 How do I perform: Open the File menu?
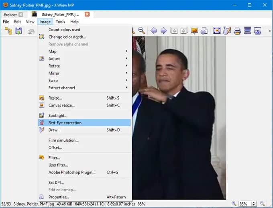click(6, 22)
